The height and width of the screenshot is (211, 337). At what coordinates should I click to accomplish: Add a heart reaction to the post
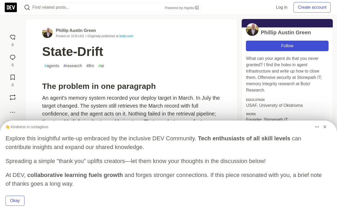pos(13,37)
